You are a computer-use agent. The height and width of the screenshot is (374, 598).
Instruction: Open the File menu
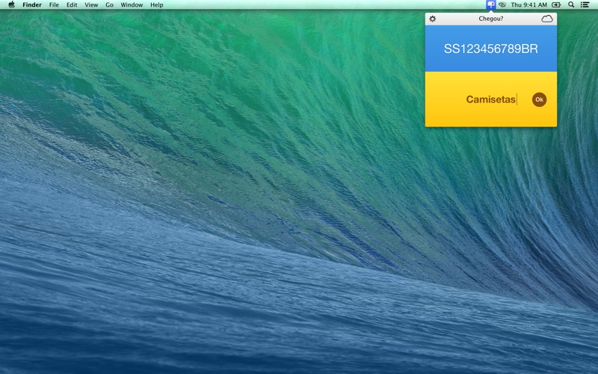(x=54, y=4)
